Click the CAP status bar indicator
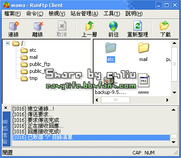 tap(137, 153)
